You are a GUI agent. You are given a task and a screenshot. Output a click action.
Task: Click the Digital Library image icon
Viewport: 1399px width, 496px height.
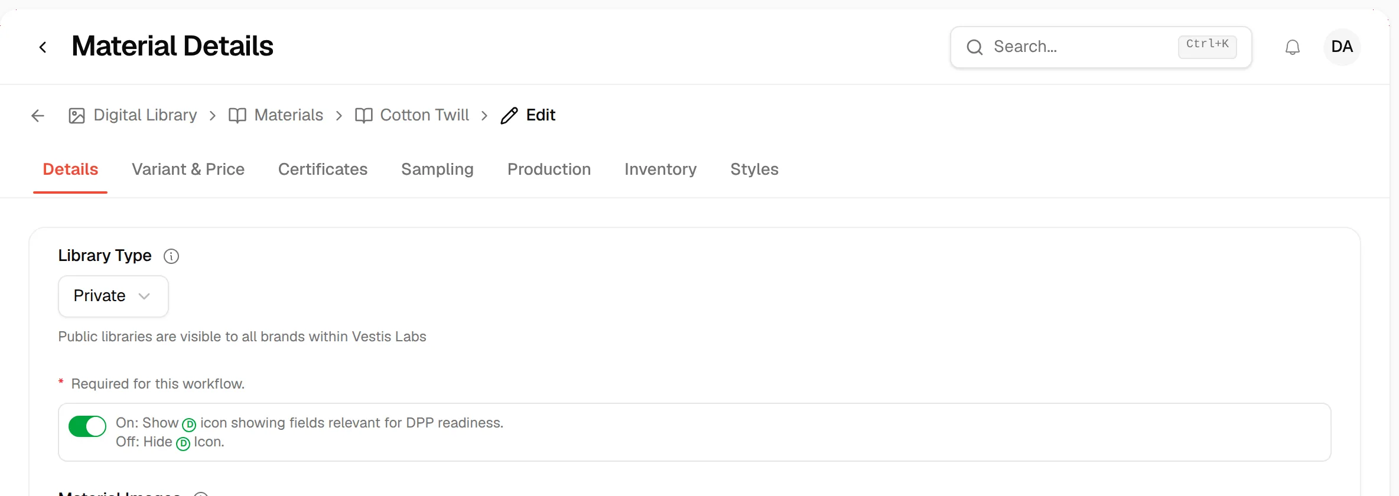pyautogui.click(x=77, y=116)
